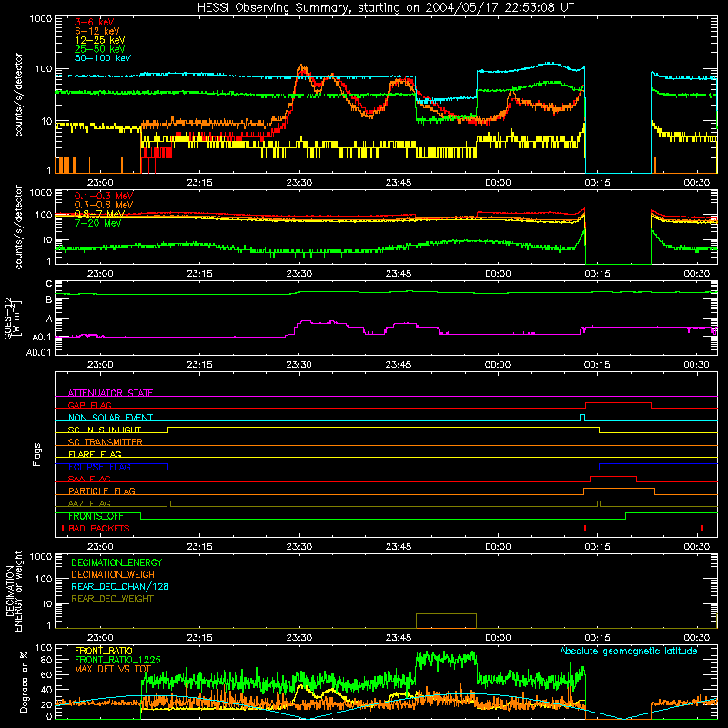Click the HESSI Observing Summary title text

coord(385,8)
